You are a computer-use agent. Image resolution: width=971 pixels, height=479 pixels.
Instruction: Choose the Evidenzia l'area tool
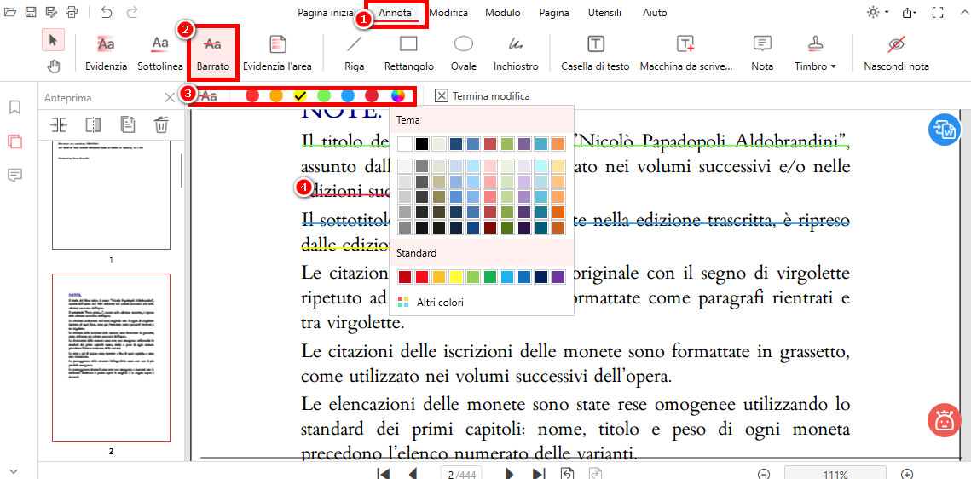277,52
